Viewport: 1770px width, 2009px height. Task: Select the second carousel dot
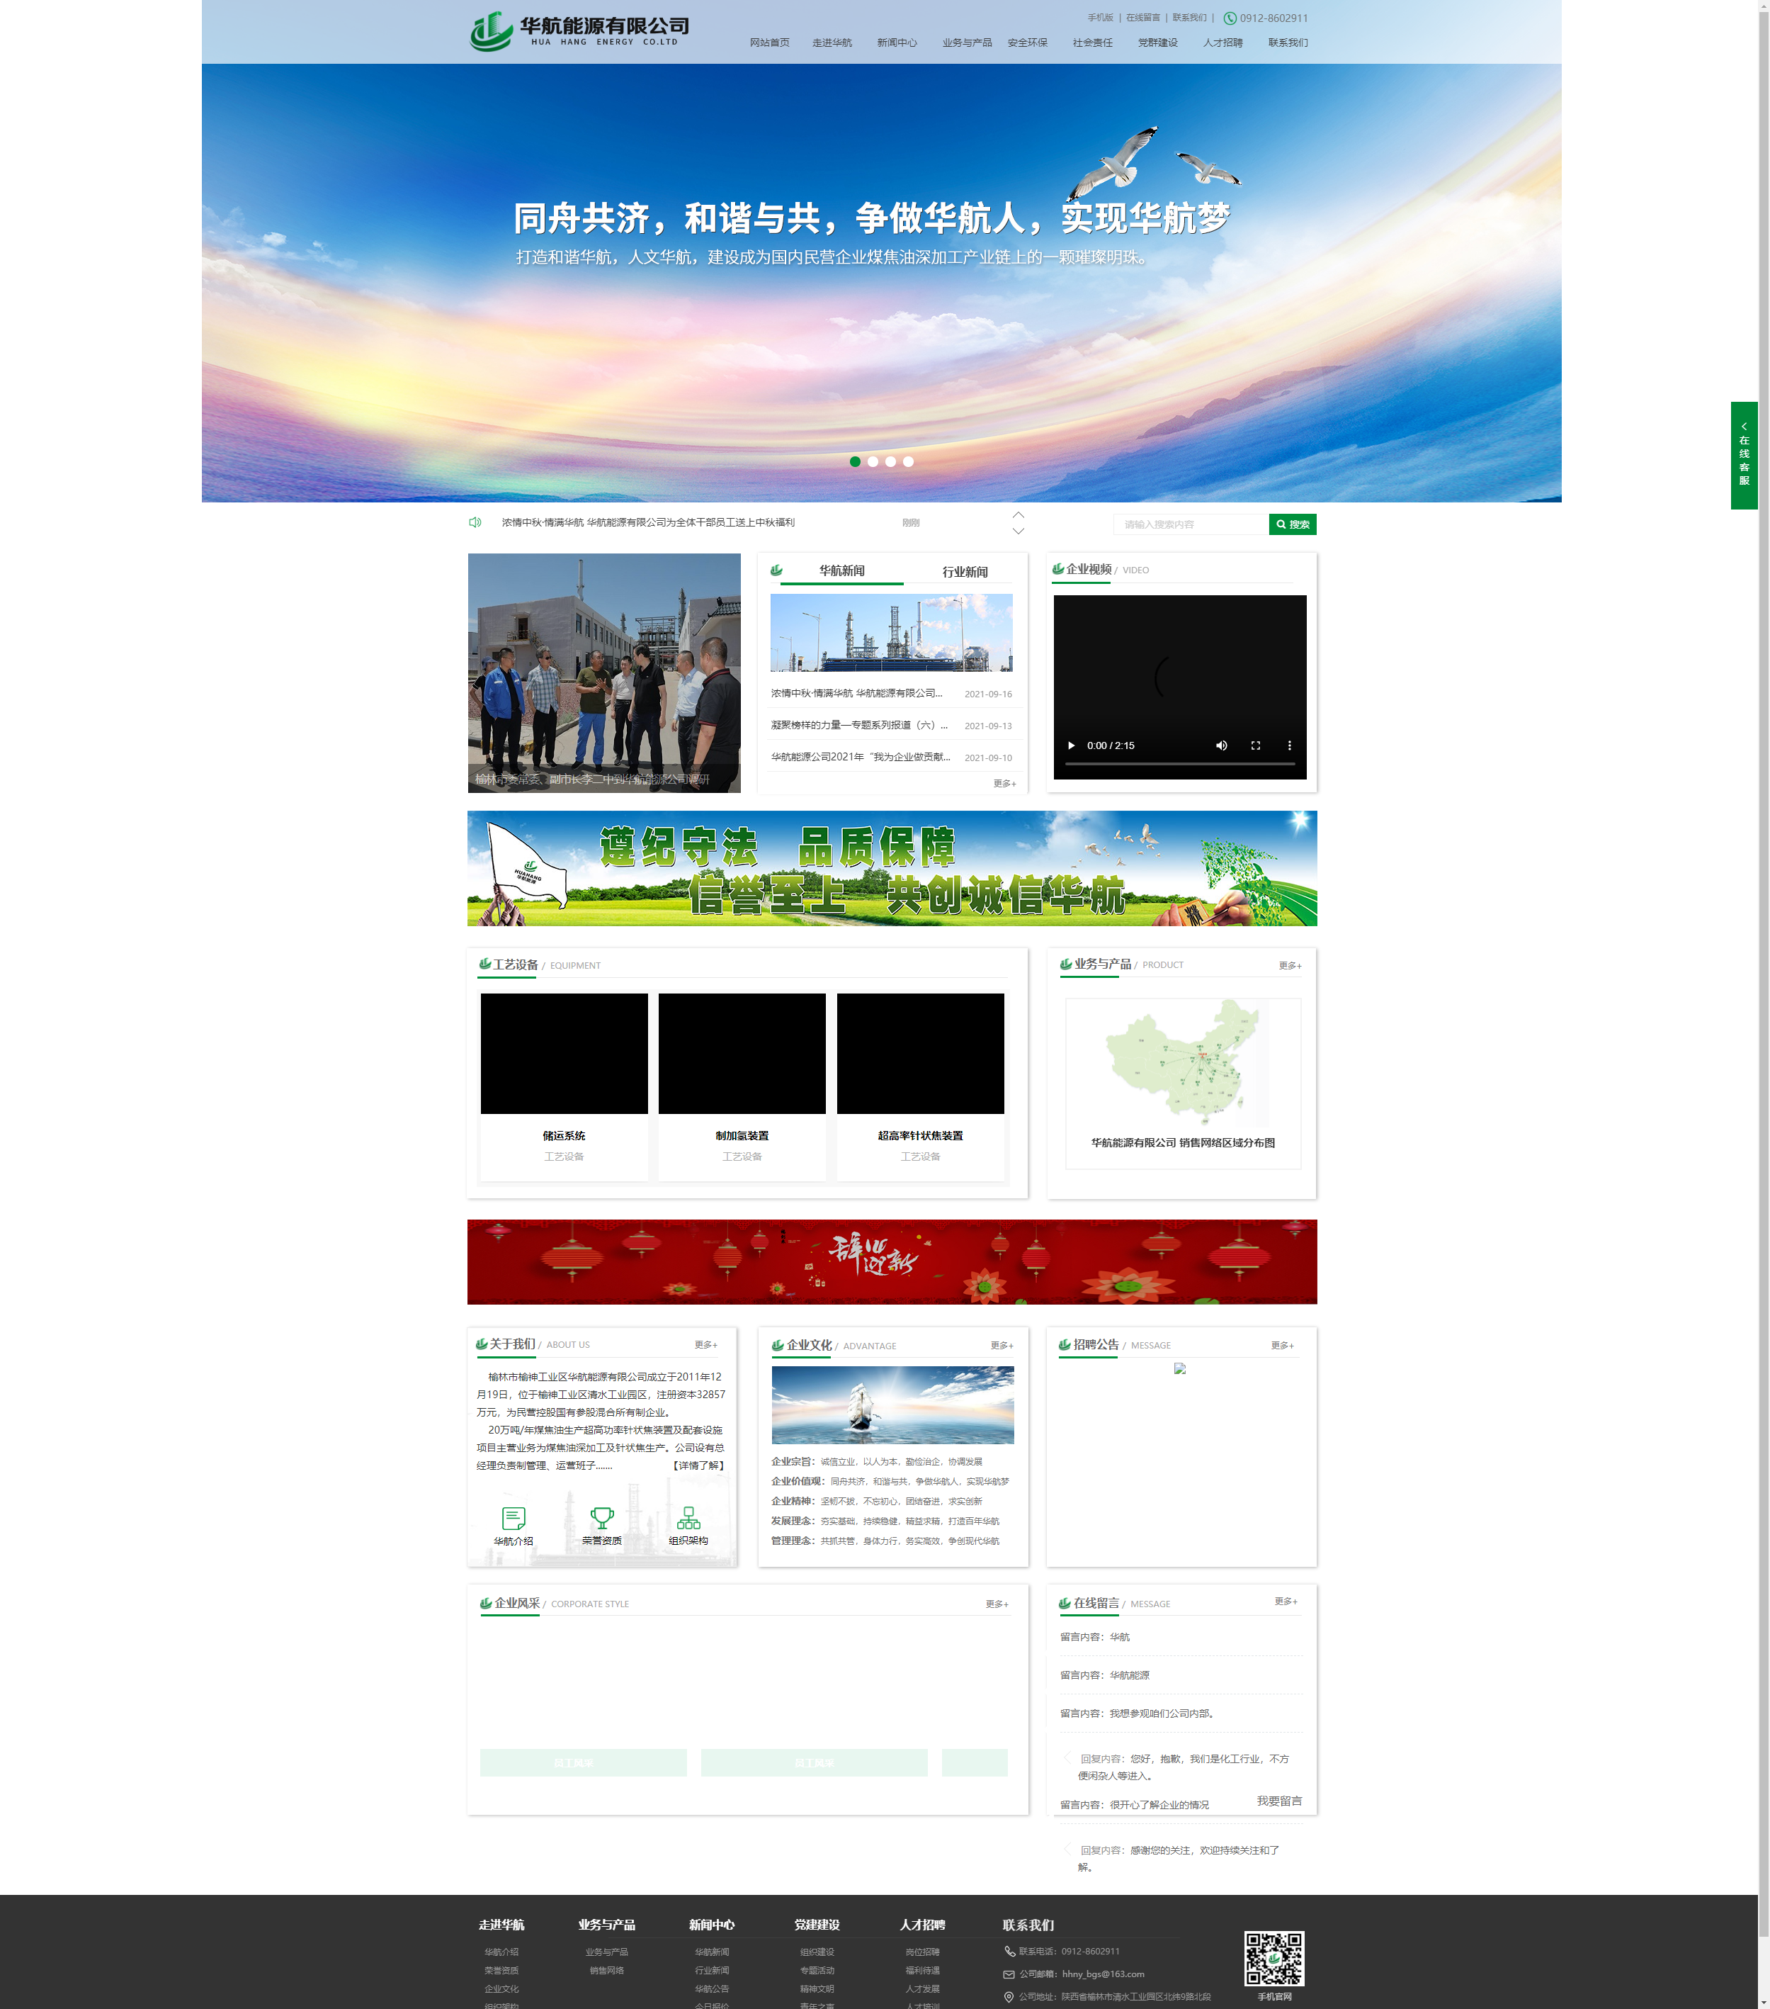tap(873, 461)
